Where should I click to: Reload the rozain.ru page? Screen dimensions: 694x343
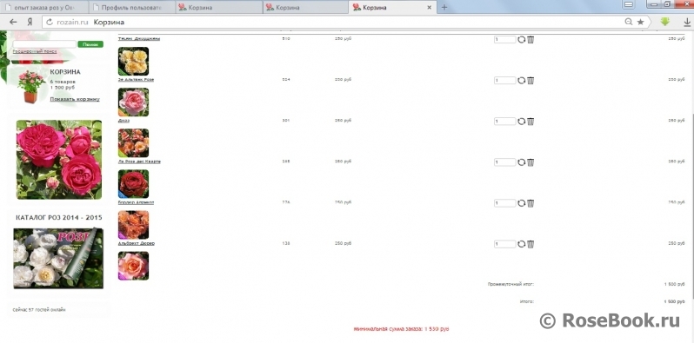pos(49,22)
